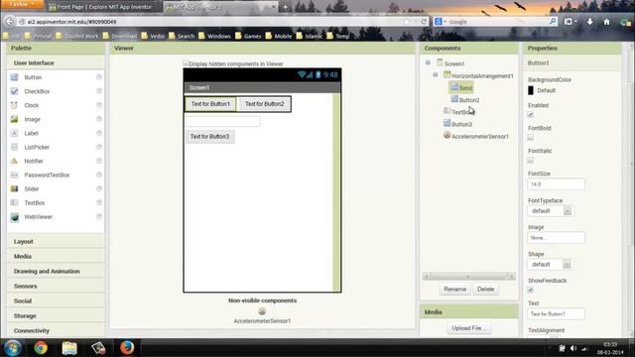The width and height of the screenshot is (635, 357).
Task: Expand the Storage palette section
Action: point(56,315)
